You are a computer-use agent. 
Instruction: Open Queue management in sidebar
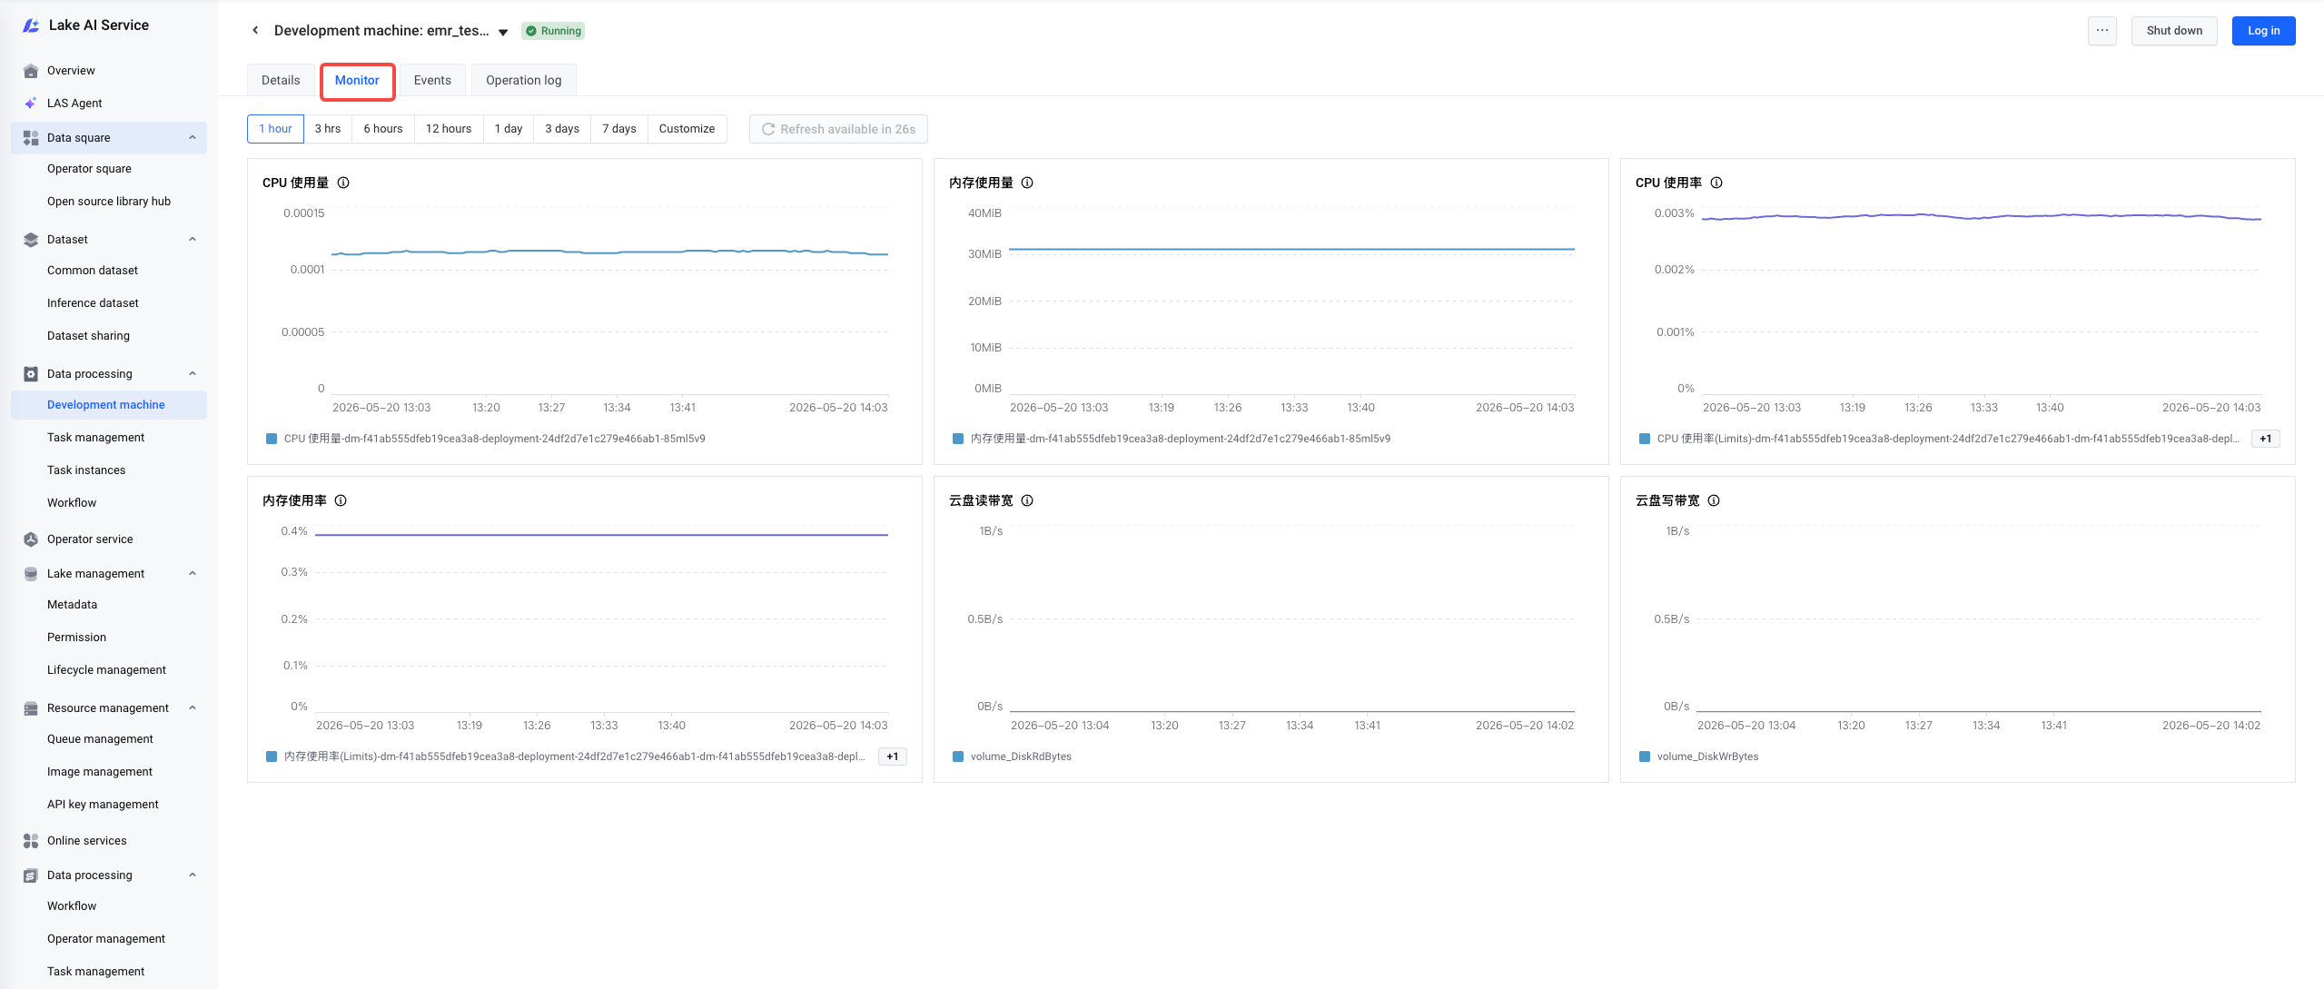pos(100,739)
